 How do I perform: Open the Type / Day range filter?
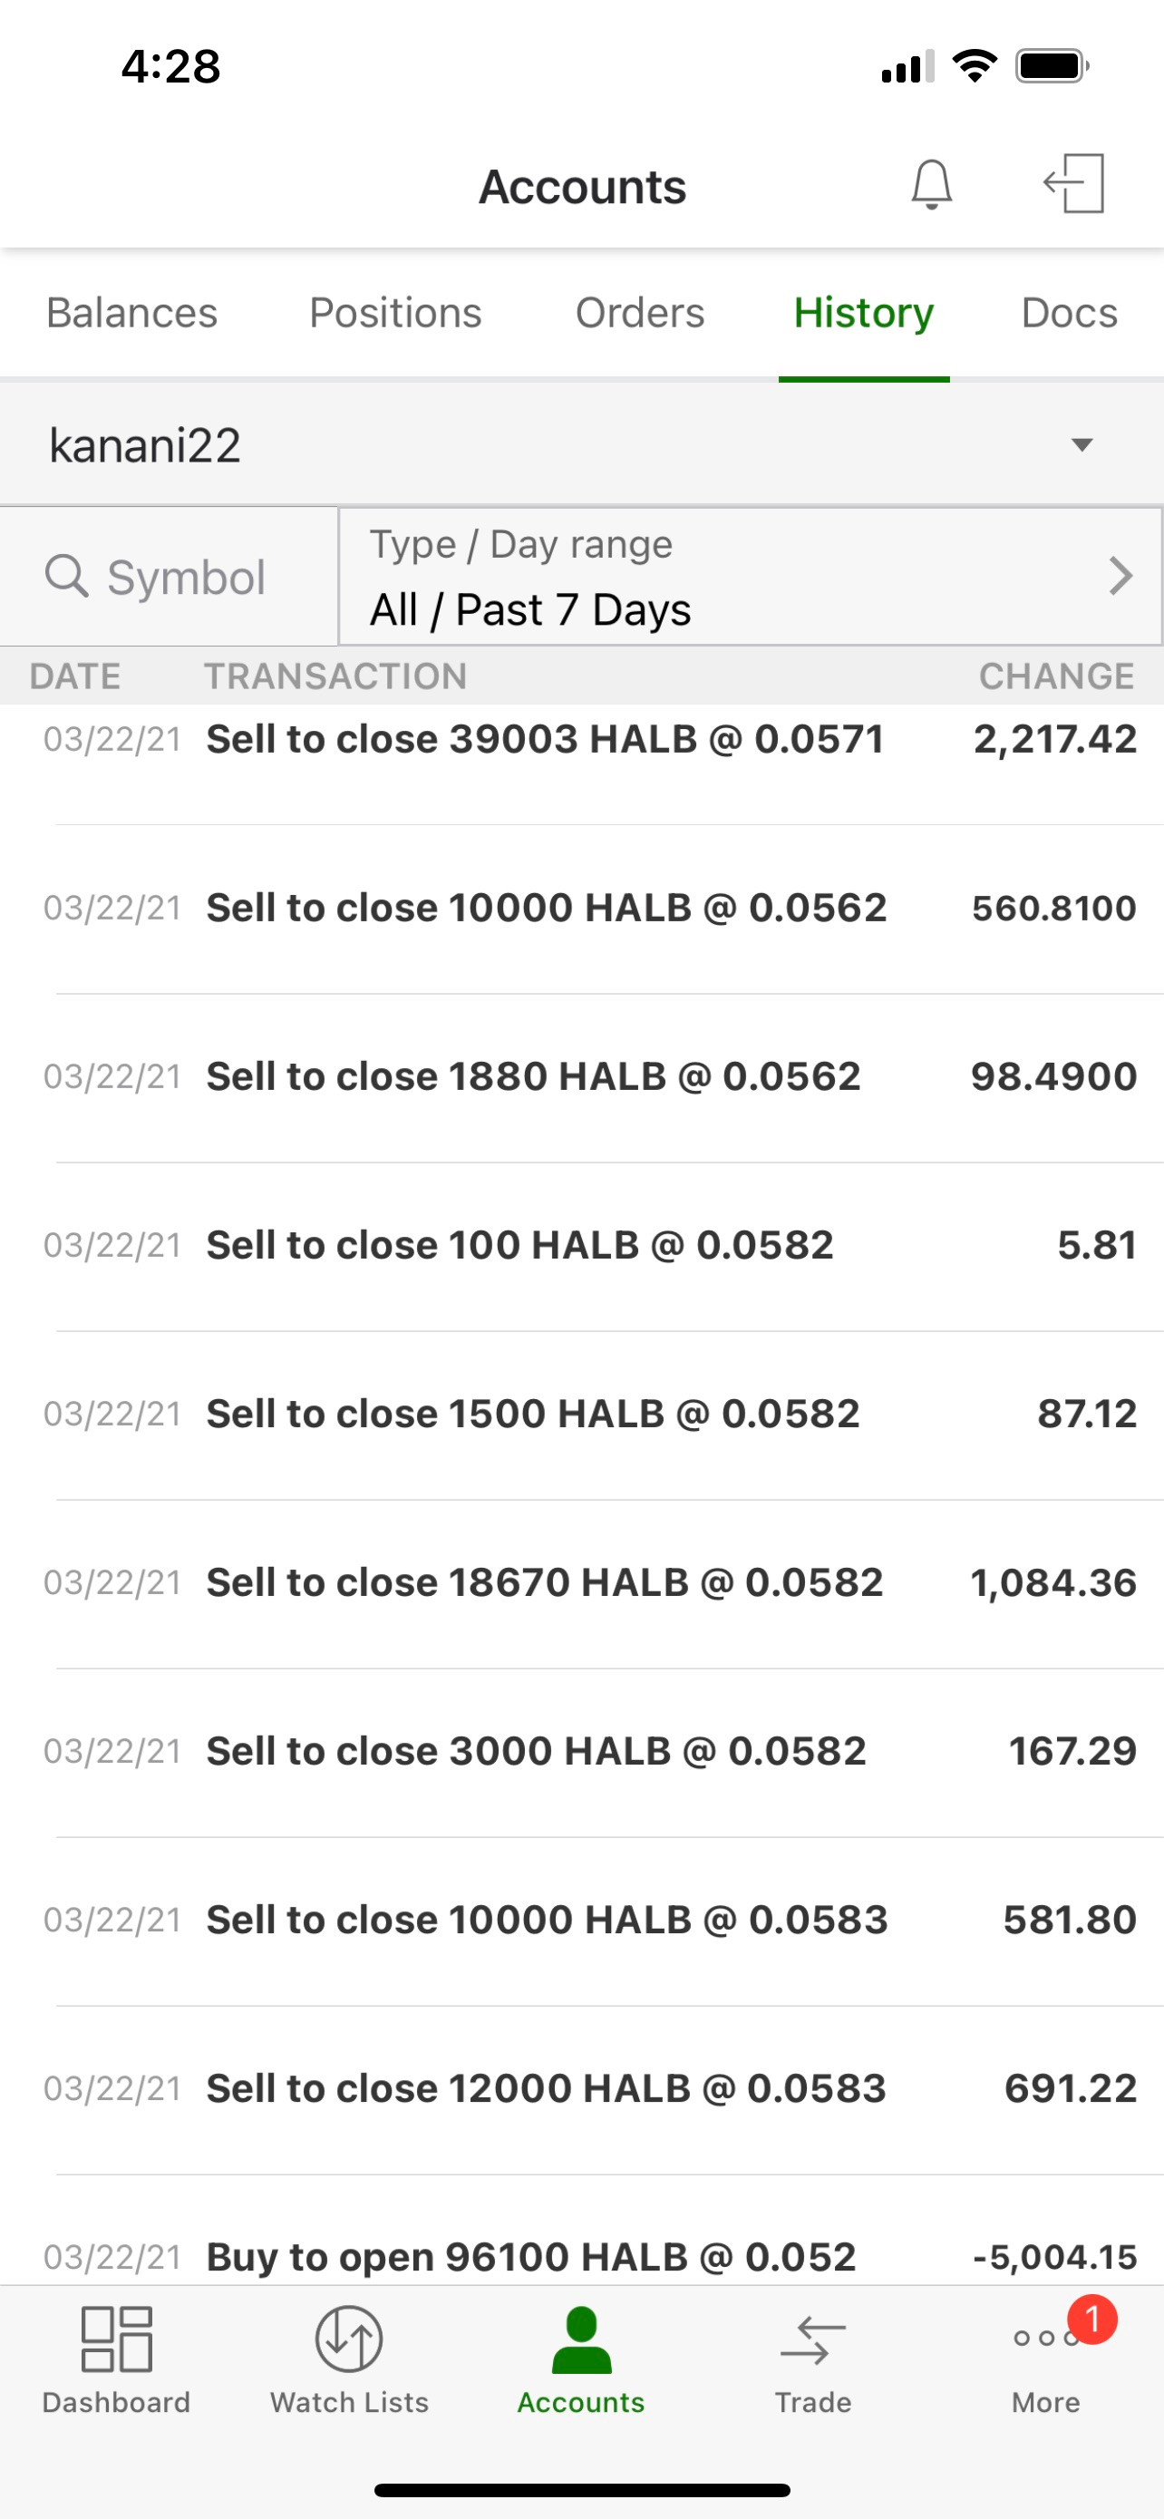(723, 577)
